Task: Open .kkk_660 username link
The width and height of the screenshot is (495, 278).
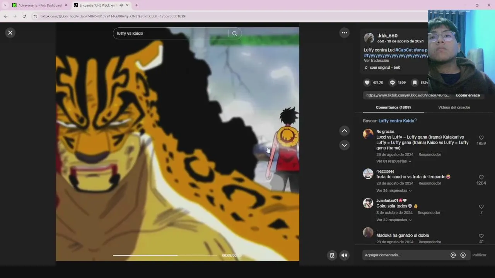Action: (x=387, y=36)
